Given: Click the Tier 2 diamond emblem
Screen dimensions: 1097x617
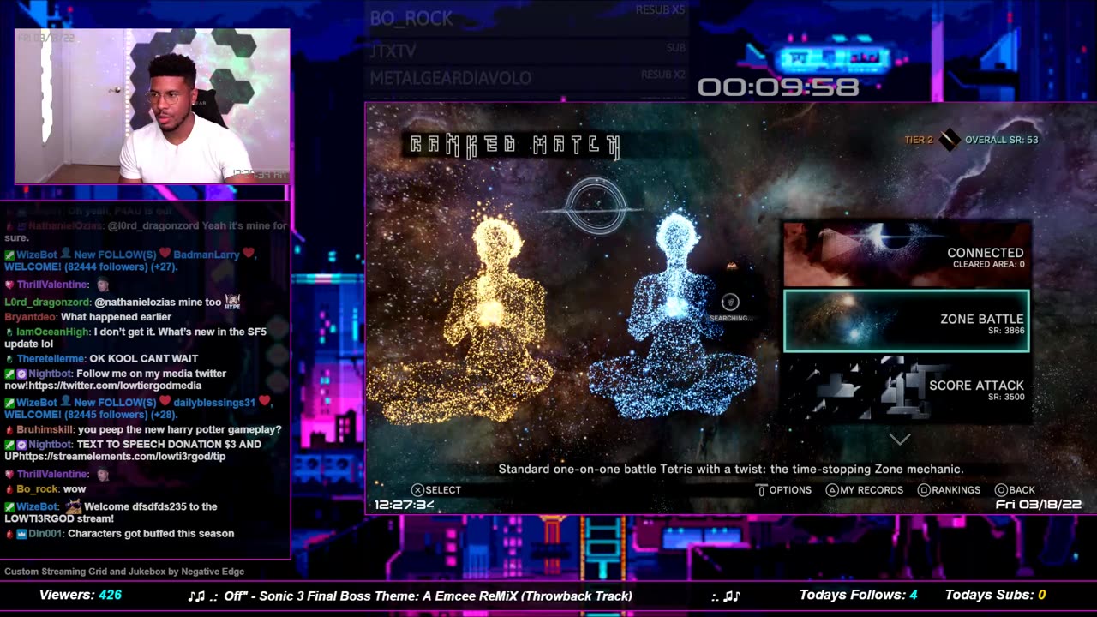Looking at the screenshot, I should pyautogui.click(x=950, y=140).
